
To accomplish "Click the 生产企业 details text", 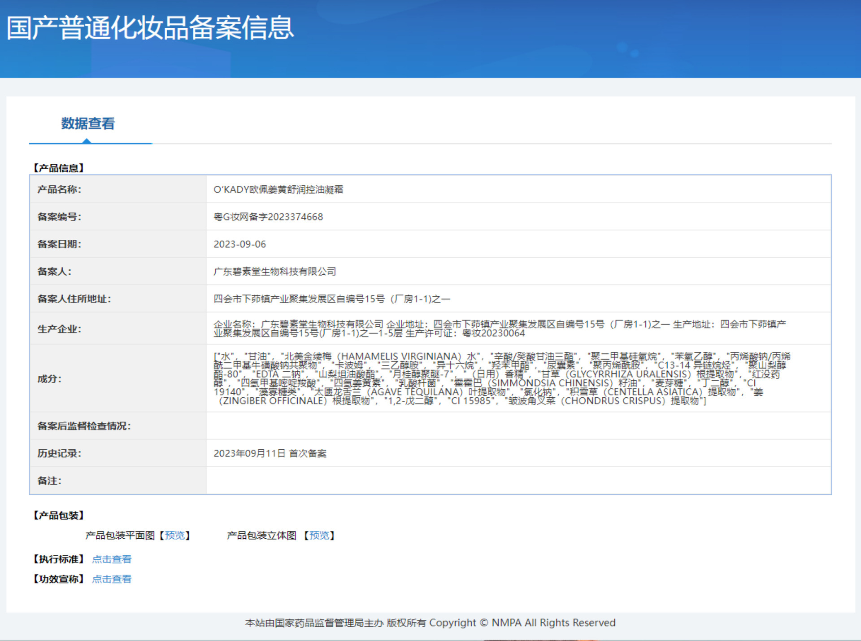I will [x=499, y=329].
